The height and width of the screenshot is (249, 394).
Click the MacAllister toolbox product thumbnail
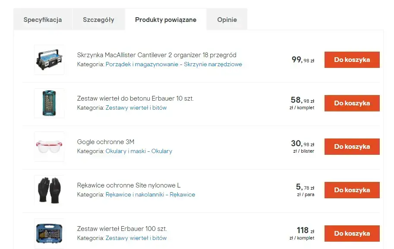point(49,60)
